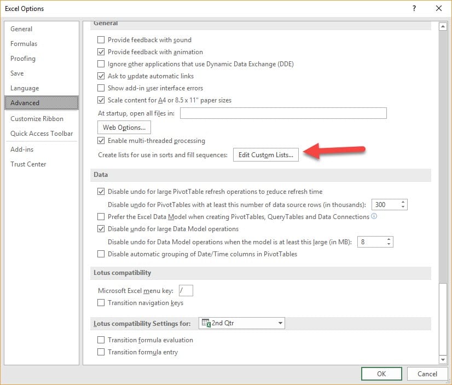Click the info icon beside Data Model option
452x385 pixels.
pyautogui.click(x=374, y=216)
